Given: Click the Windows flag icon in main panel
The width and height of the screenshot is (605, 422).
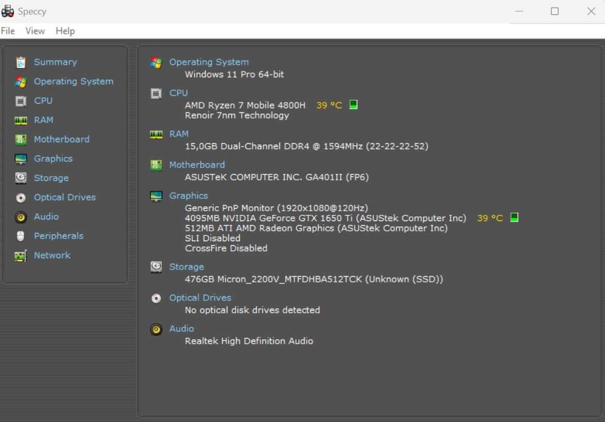Looking at the screenshot, I should click(x=156, y=62).
